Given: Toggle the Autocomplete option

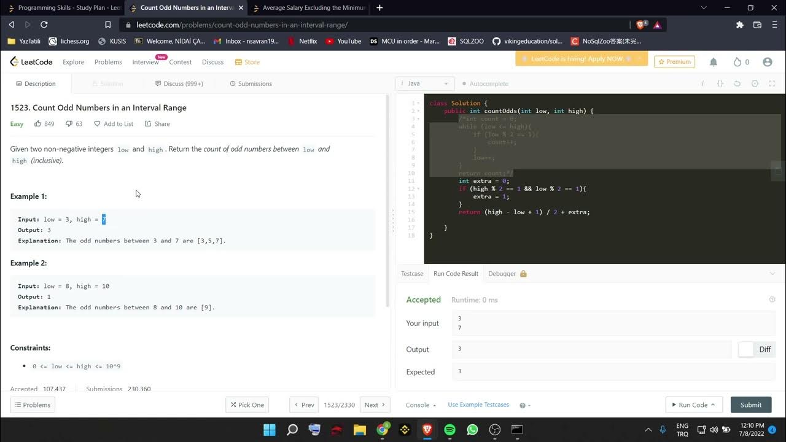Looking at the screenshot, I should (485, 83).
